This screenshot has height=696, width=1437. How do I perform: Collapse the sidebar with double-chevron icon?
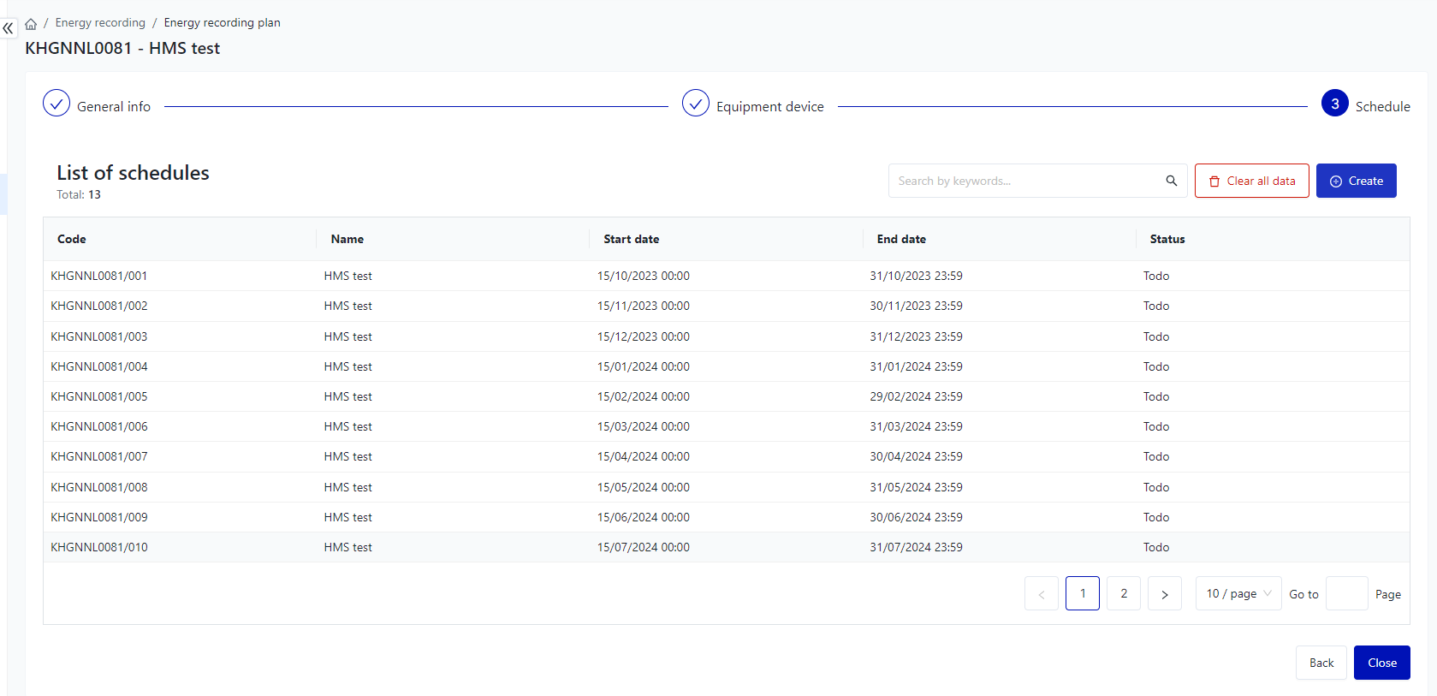tap(9, 28)
